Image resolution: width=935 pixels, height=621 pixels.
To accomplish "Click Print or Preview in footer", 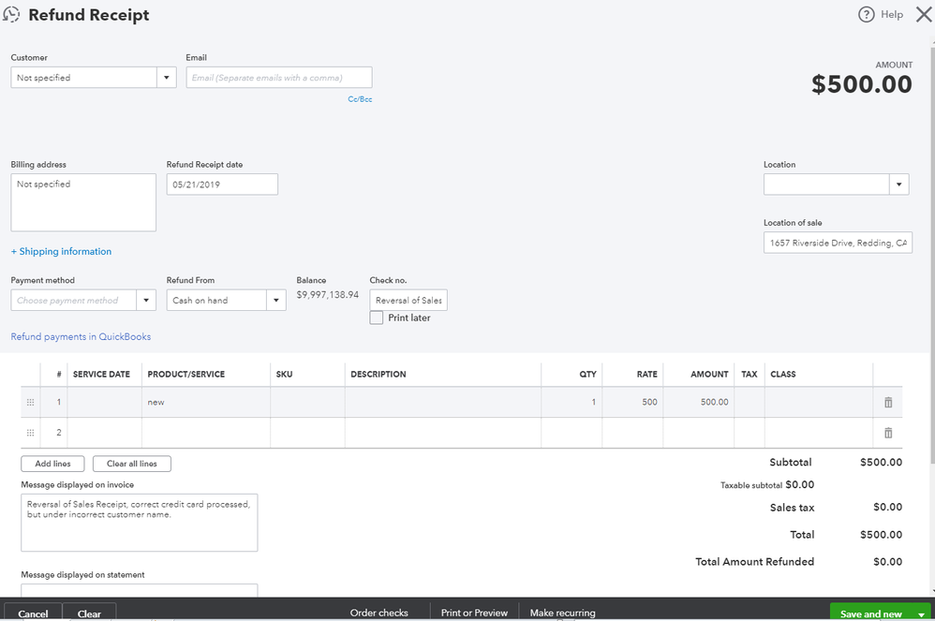I will [474, 613].
